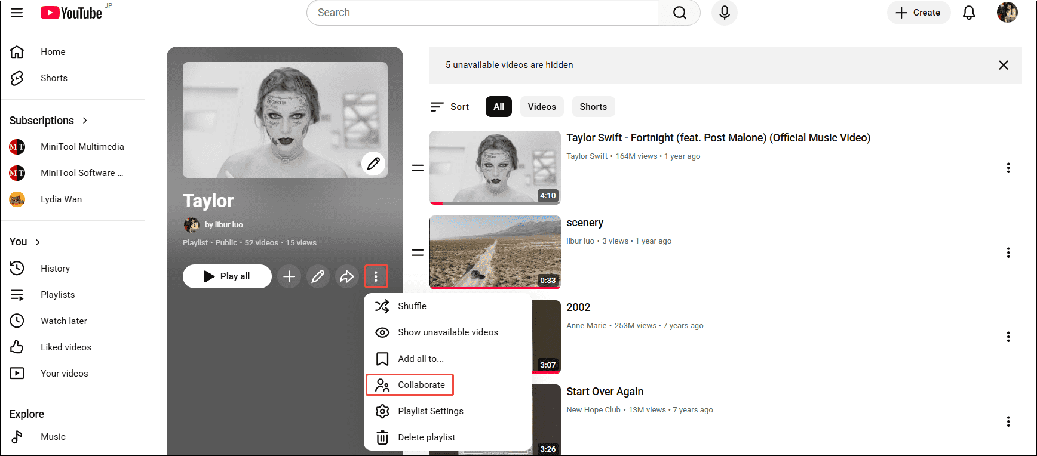Open Anne-Marie channel link
Viewport: 1037px width, 456px height.
point(587,326)
